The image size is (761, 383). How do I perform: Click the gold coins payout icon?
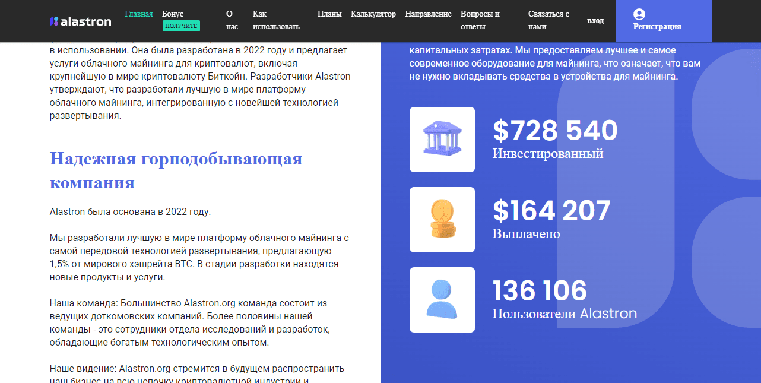coord(442,219)
